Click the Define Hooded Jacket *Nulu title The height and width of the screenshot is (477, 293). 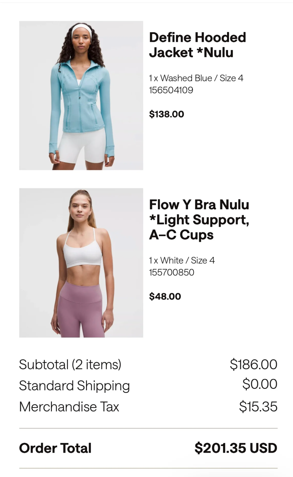tap(197, 45)
